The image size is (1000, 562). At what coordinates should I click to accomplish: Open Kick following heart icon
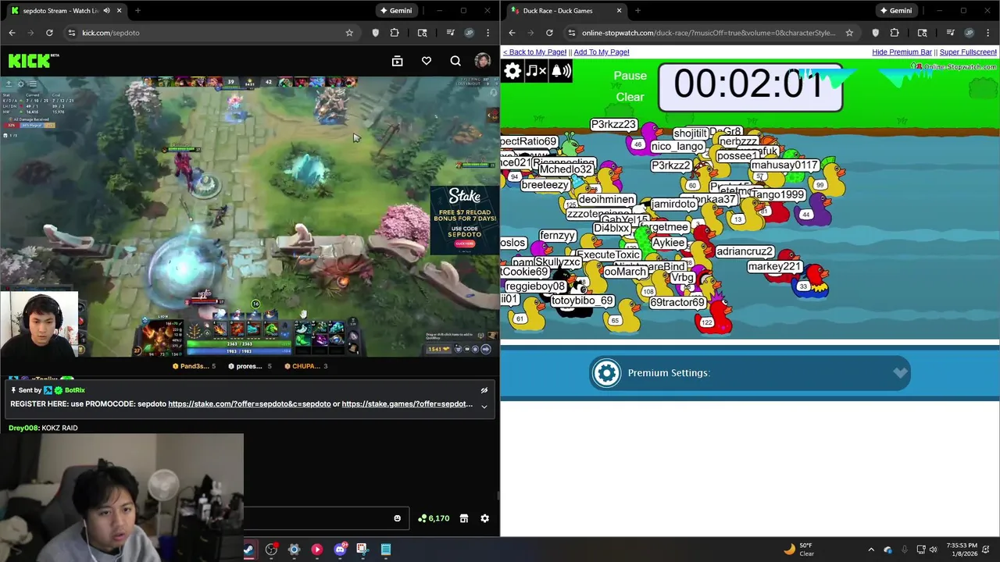tap(427, 61)
